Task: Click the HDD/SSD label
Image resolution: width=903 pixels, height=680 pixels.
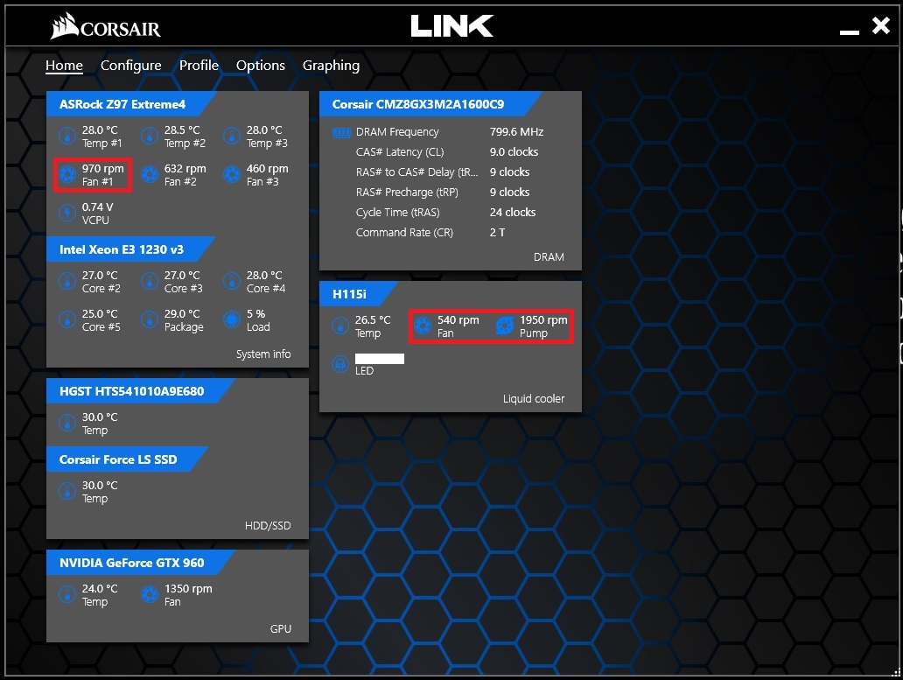Action: 268,526
